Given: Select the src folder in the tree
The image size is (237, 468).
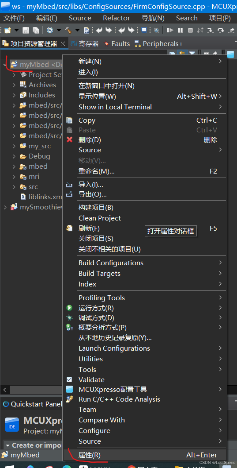Looking at the screenshot, I should 29,186.
